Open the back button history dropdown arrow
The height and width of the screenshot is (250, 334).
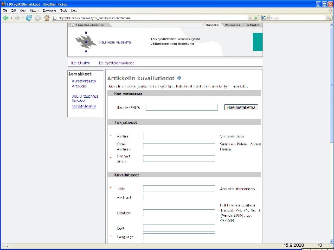coord(11,18)
